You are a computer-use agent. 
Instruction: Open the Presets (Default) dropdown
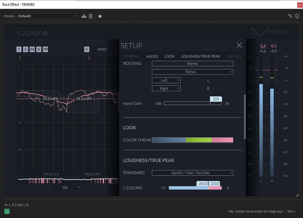coord(47,16)
